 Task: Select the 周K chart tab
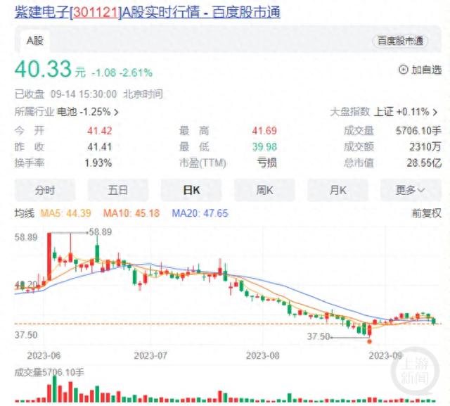(x=264, y=190)
